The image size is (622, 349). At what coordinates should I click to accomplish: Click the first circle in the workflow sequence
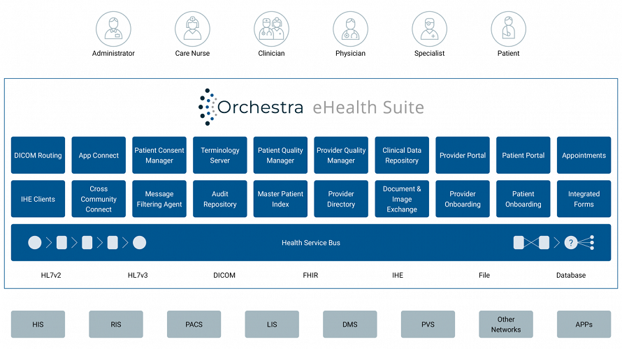[x=35, y=242]
